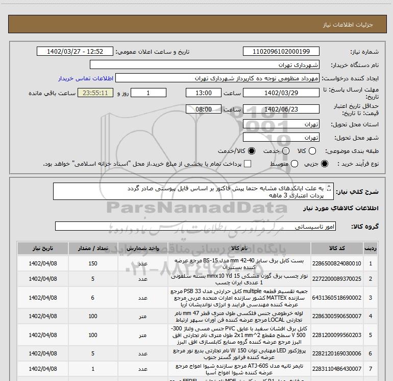
Task: Click the price validity hour field 08:00
Action: point(204,109)
